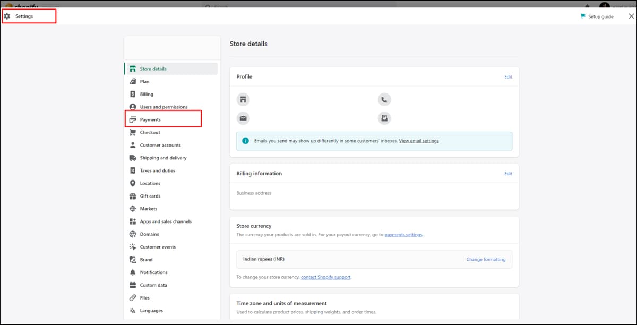Click the Store currency heading
This screenshot has width=637, height=325.
[x=254, y=226]
